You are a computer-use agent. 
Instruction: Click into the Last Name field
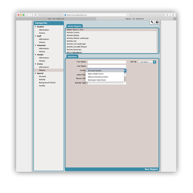coord(107,66)
